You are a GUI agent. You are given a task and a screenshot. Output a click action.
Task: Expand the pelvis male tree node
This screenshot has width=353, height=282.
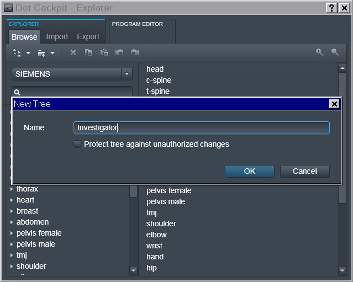(12, 244)
